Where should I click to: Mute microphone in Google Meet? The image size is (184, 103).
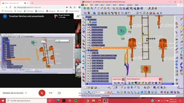pos(42,93)
